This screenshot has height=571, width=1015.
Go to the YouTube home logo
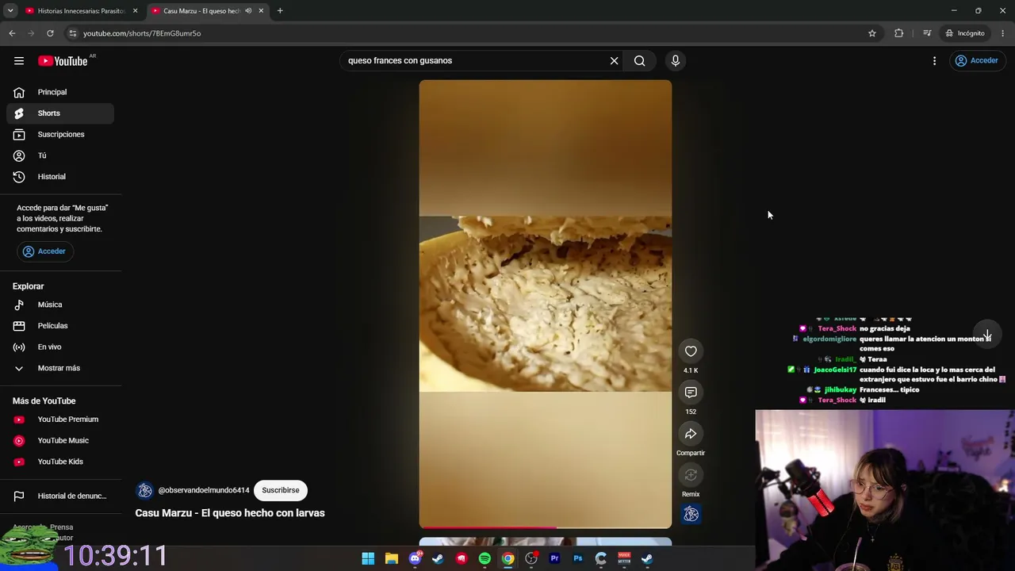[63, 61]
